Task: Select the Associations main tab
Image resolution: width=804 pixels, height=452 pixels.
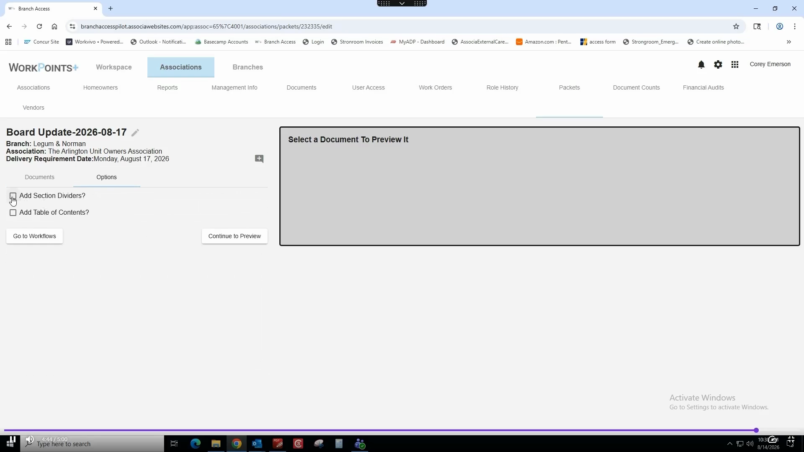Action: coord(181,67)
